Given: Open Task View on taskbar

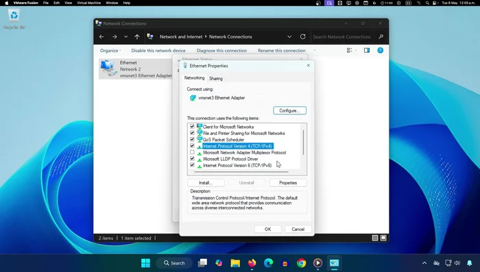Looking at the screenshot, I should (x=202, y=263).
